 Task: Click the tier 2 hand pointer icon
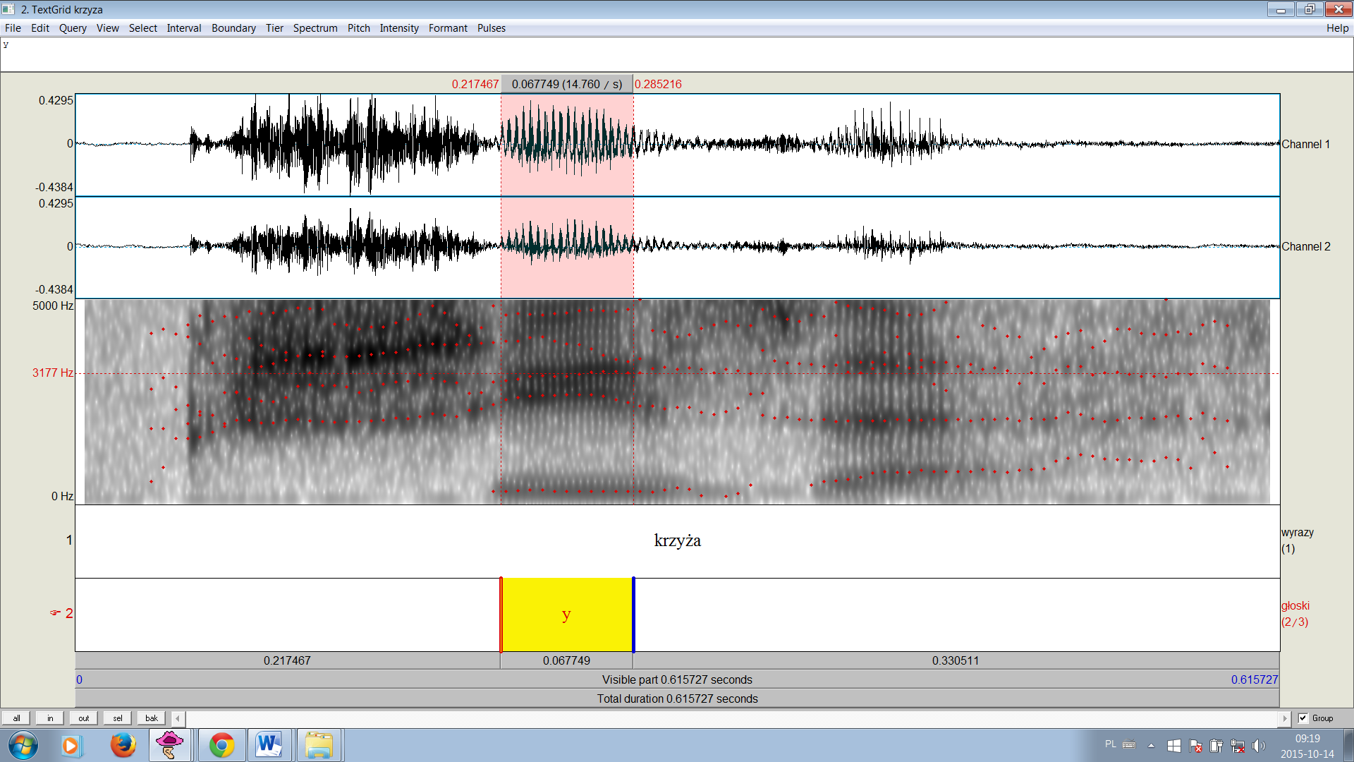tap(55, 613)
